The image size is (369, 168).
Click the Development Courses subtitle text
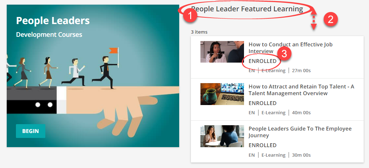(x=49, y=35)
